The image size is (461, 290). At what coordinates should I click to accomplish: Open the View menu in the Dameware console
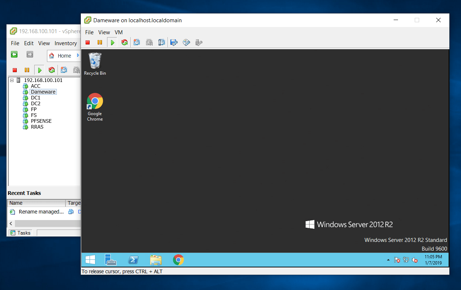[x=104, y=32]
